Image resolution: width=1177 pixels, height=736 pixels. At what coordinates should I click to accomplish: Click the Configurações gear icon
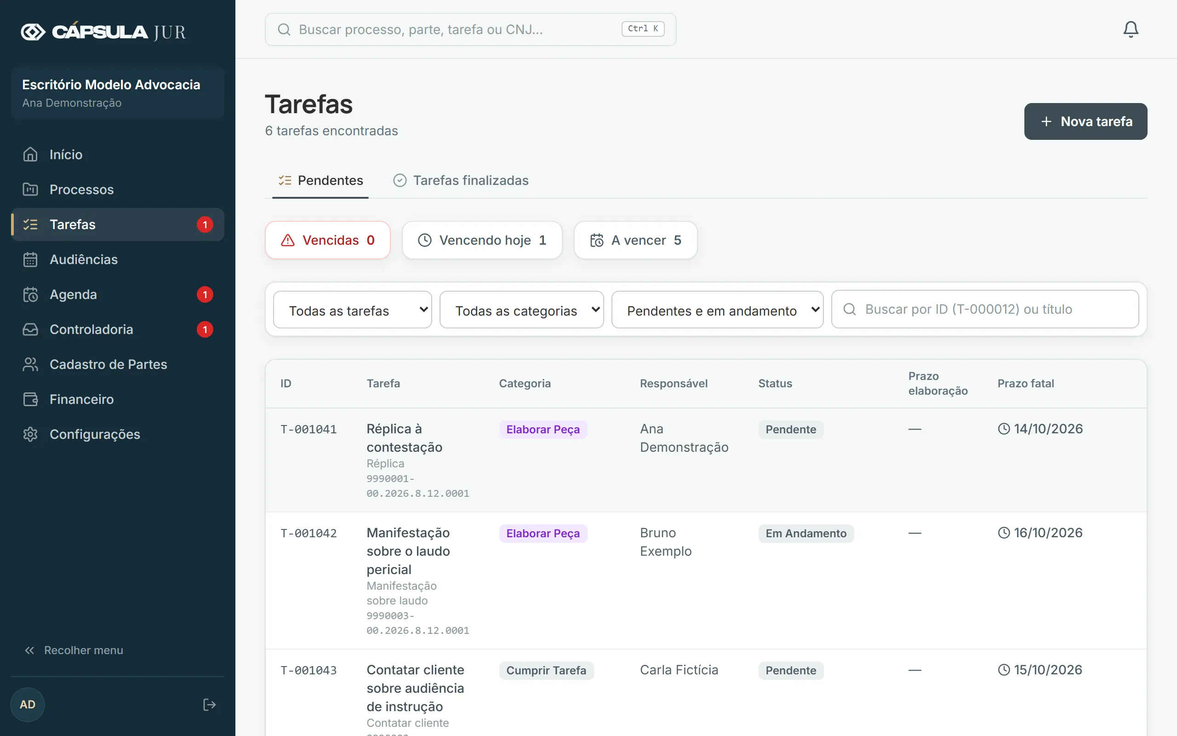(30, 434)
